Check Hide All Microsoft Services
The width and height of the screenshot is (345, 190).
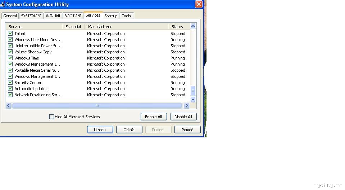point(51,116)
